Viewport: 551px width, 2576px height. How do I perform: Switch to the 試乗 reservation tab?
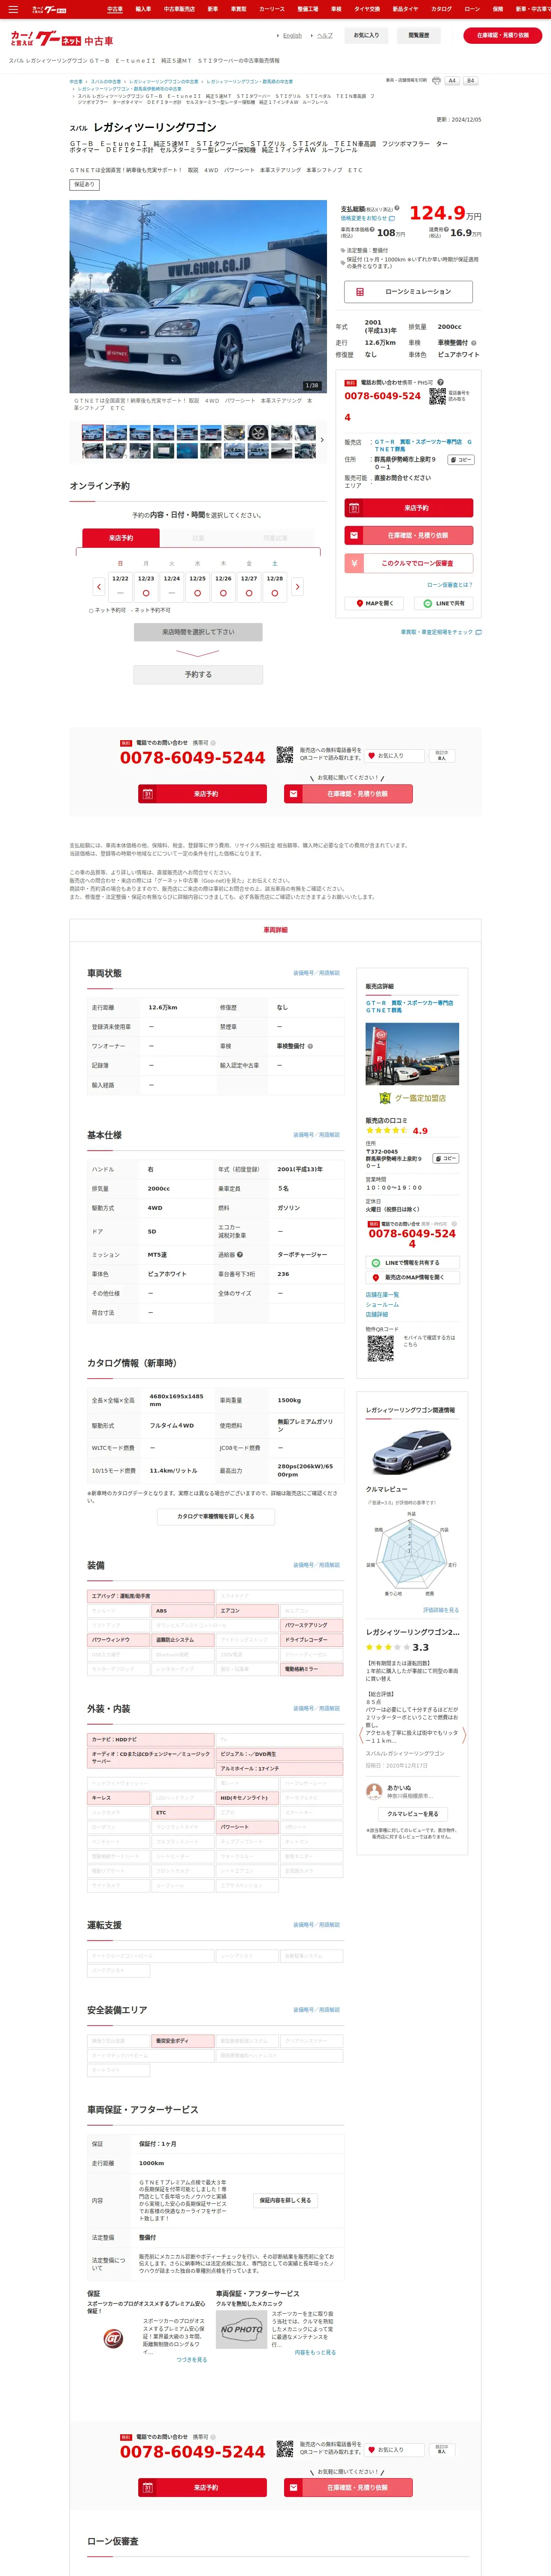[x=198, y=538]
